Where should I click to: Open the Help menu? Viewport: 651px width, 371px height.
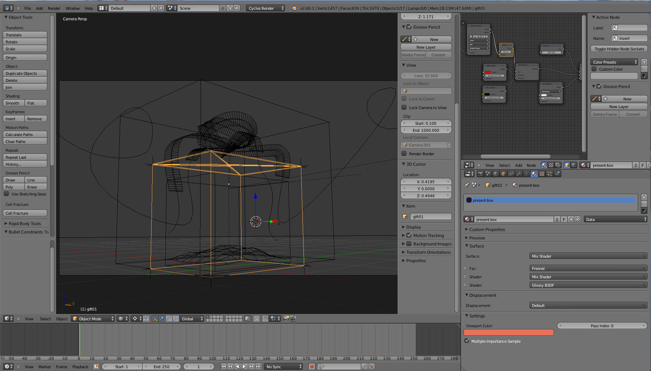click(89, 8)
